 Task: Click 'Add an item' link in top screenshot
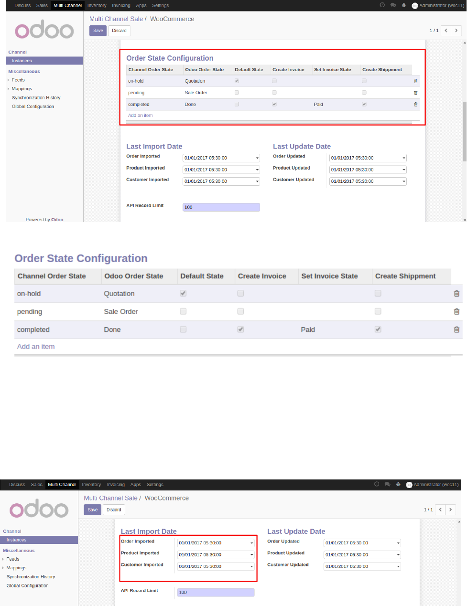(x=141, y=116)
